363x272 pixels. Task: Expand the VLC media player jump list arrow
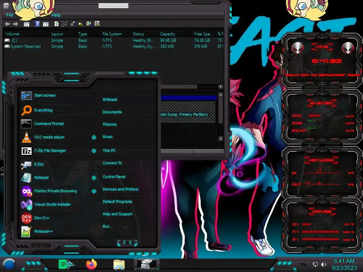pyautogui.click(x=94, y=137)
